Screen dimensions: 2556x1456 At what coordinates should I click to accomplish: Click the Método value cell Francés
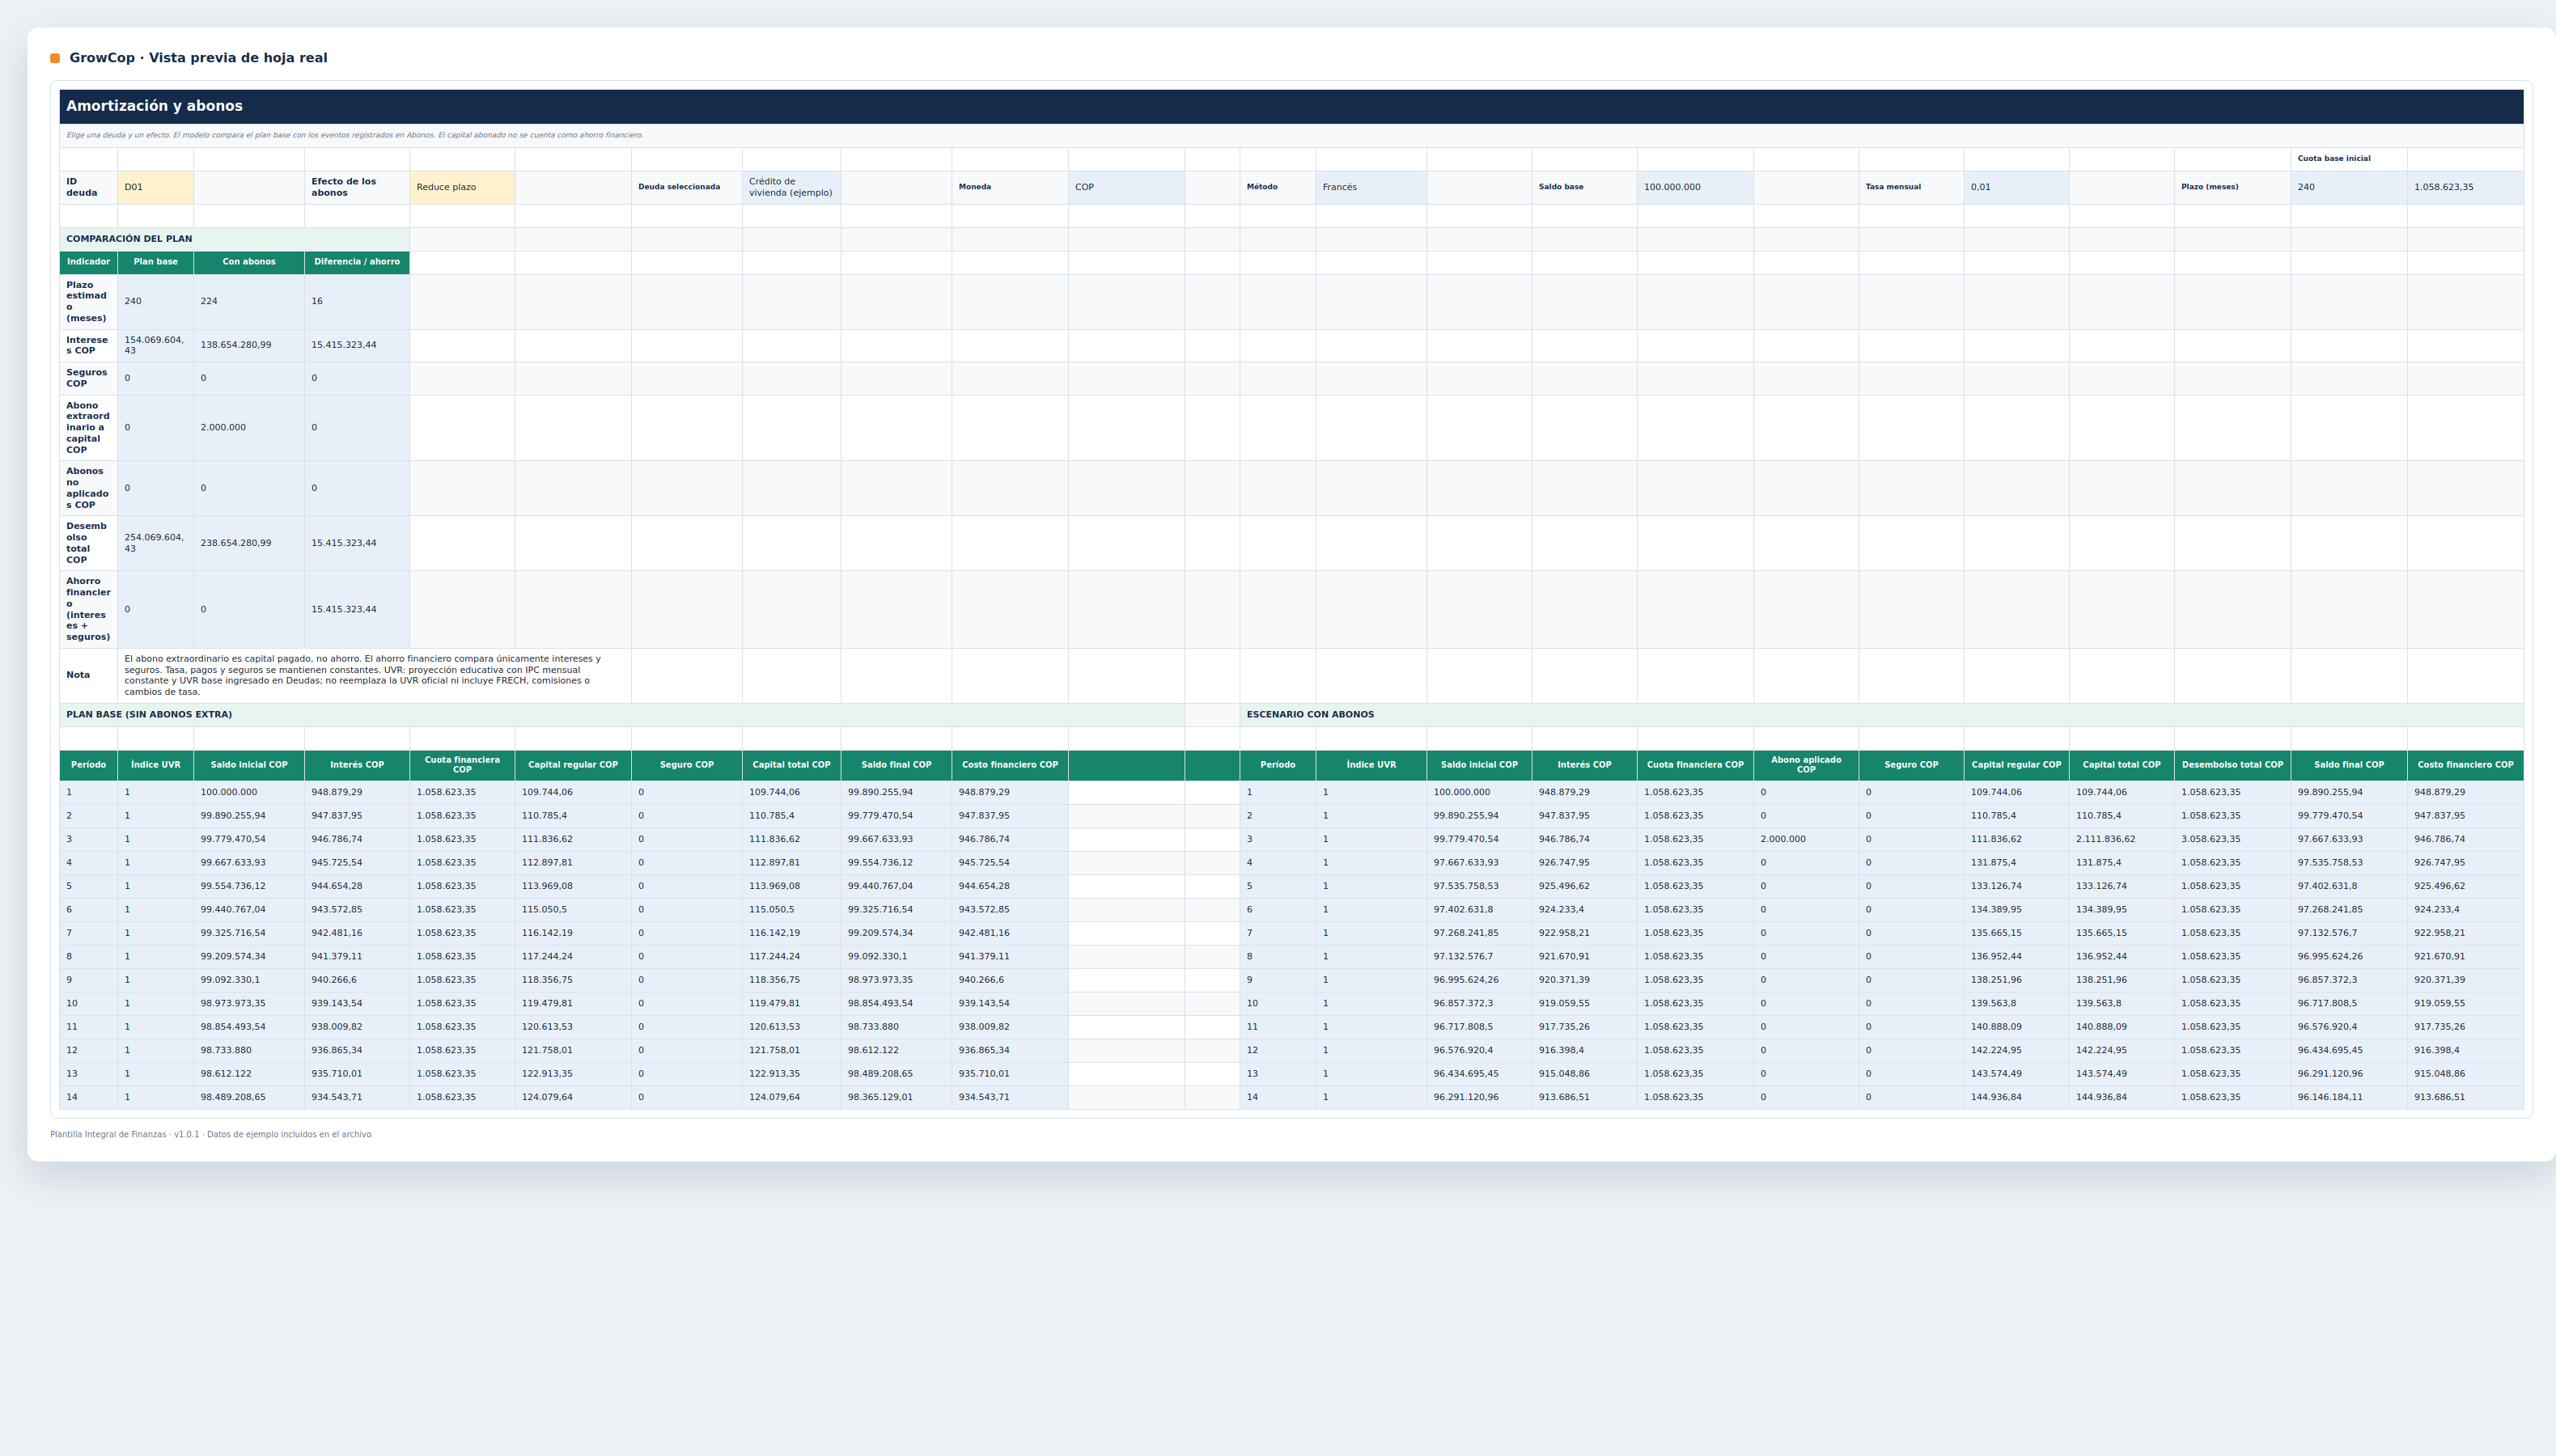(x=1371, y=187)
